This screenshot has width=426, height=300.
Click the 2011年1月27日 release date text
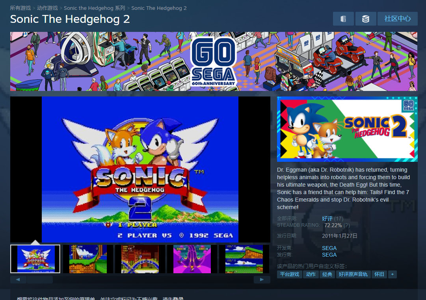coord(340,236)
